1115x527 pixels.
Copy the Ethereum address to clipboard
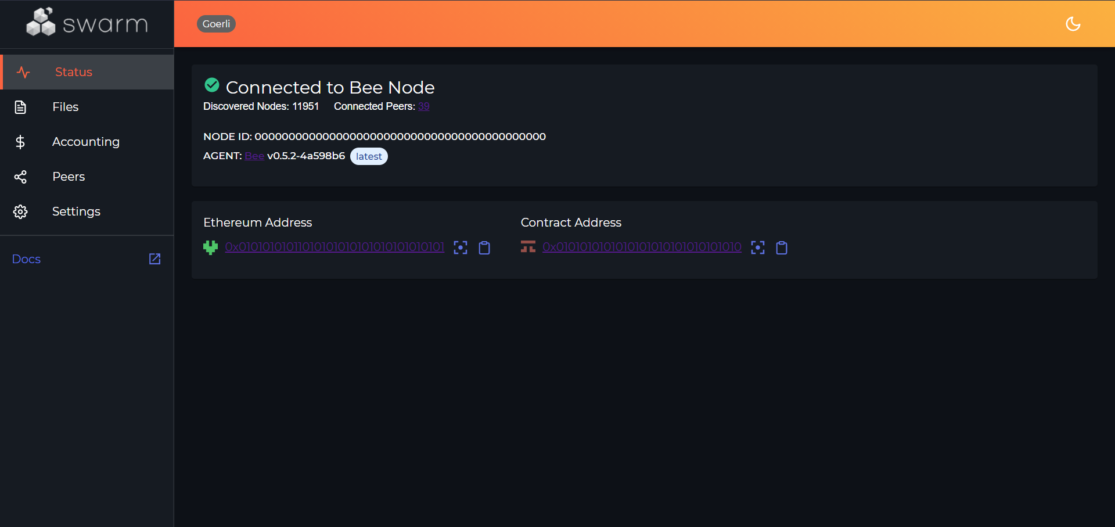click(484, 248)
